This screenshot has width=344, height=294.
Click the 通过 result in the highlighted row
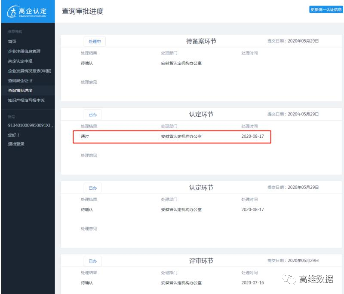coord(85,136)
